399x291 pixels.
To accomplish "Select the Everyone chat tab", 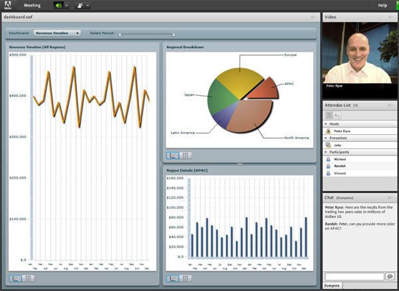I will tap(332, 286).
